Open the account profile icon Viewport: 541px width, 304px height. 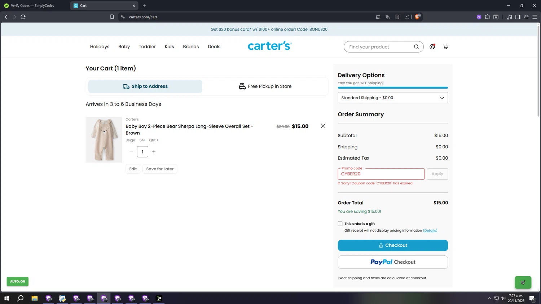432,46
